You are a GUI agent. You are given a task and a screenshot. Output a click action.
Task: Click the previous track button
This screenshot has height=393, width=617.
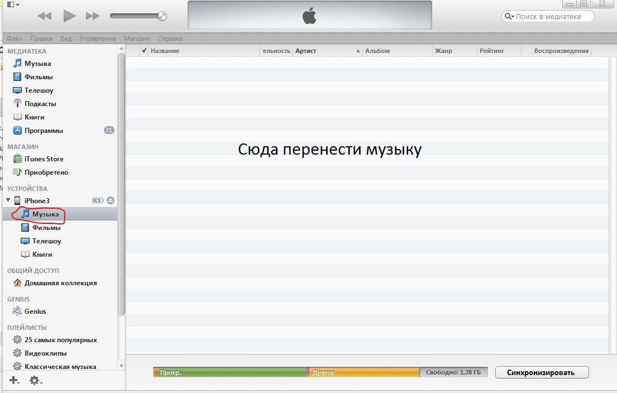coord(45,16)
